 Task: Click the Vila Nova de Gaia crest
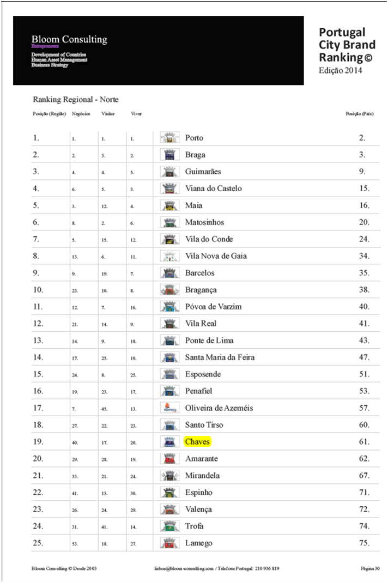(x=170, y=256)
